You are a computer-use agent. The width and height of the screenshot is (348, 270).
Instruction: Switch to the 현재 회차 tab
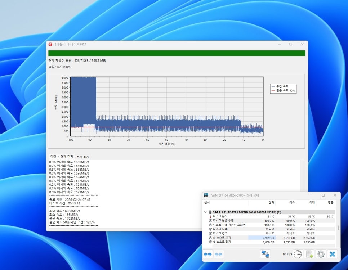click(x=83, y=157)
